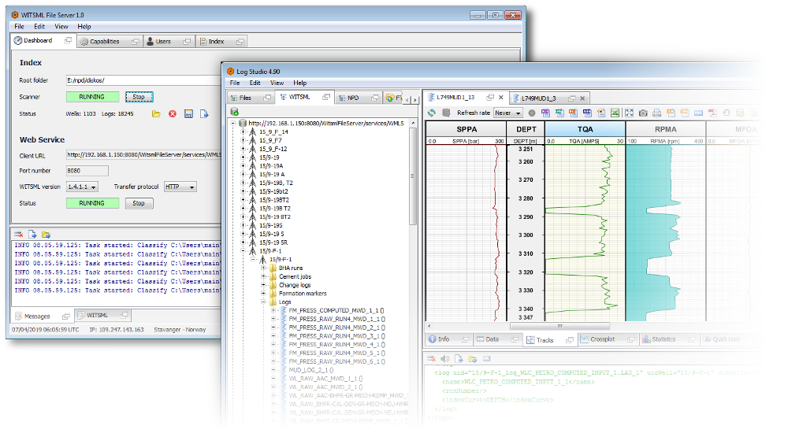
Task: Click the green Excel export icon
Action: point(615,113)
